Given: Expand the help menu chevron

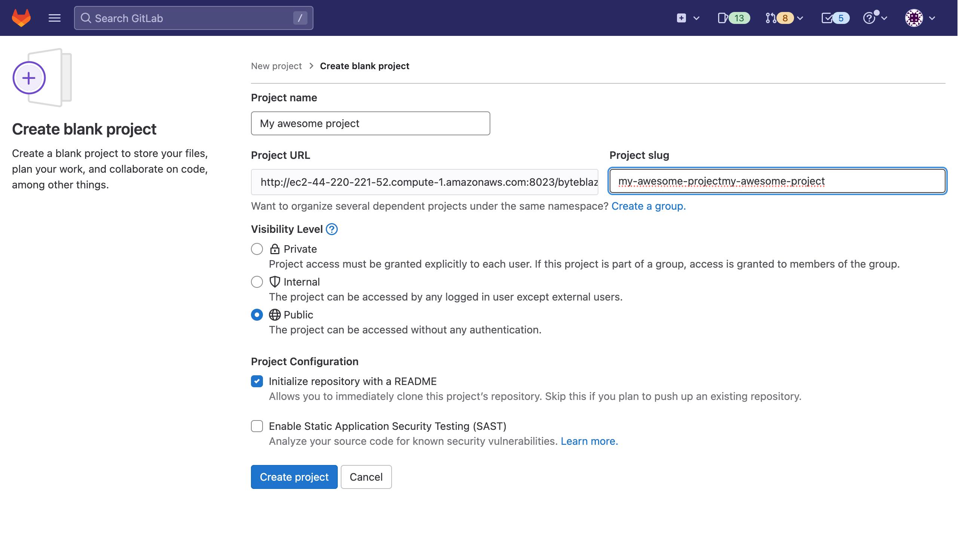Looking at the screenshot, I should pyautogui.click(x=885, y=18).
